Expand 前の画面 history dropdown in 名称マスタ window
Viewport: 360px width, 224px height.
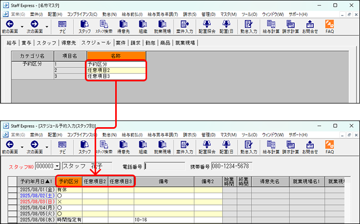[22, 27]
